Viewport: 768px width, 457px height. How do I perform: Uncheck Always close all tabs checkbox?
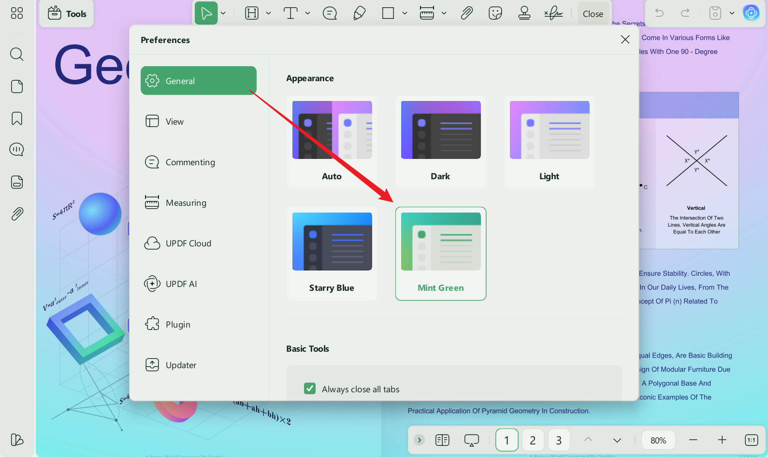[x=310, y=388]
